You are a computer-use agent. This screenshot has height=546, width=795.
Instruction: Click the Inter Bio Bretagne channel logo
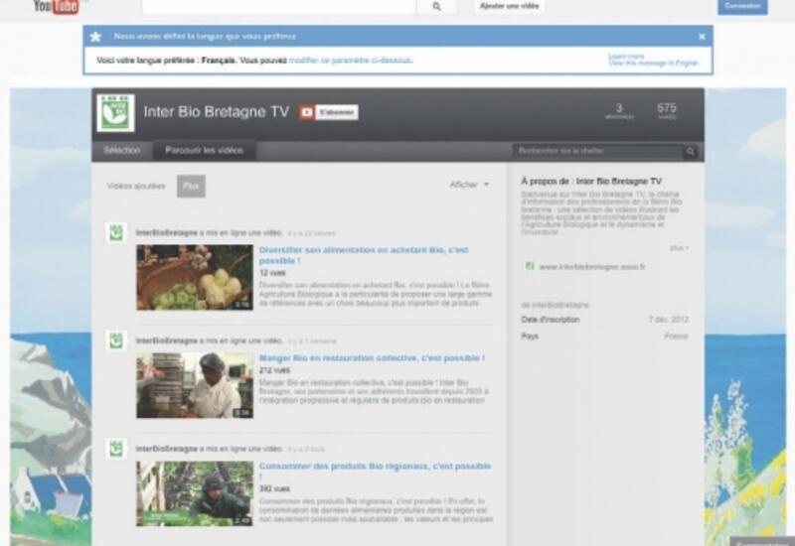click(x=116, y=112)
